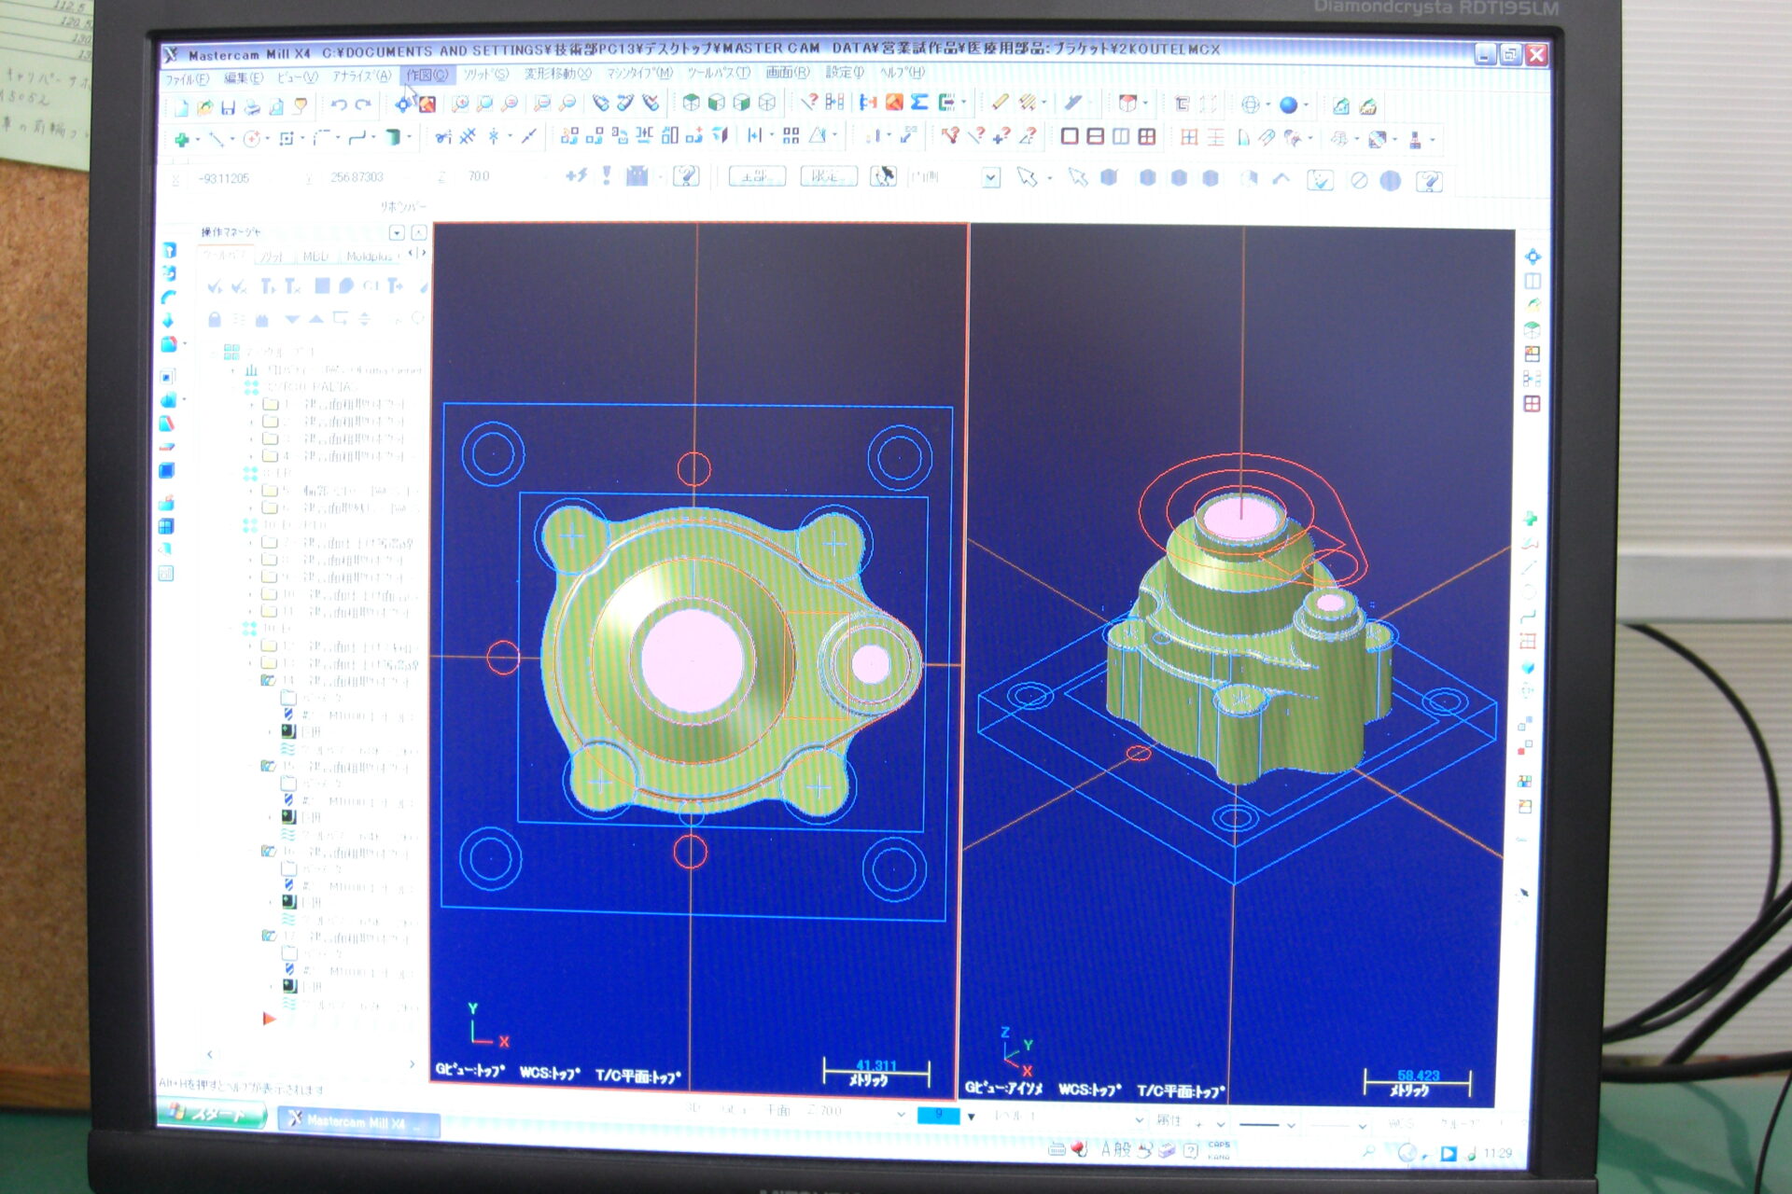Click Mastercam Mill X4 taskbar button
This screenshot has height=1194, width=1792.
[x=358, y=1120]
